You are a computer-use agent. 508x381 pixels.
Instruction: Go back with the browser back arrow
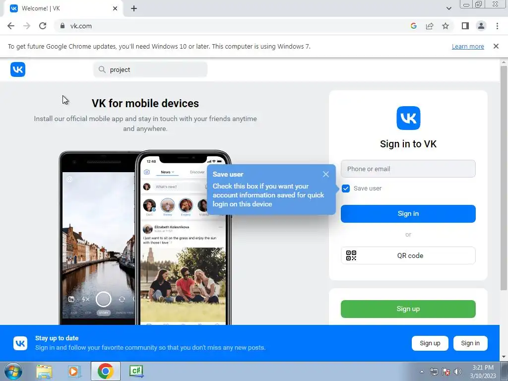(11, 26)
